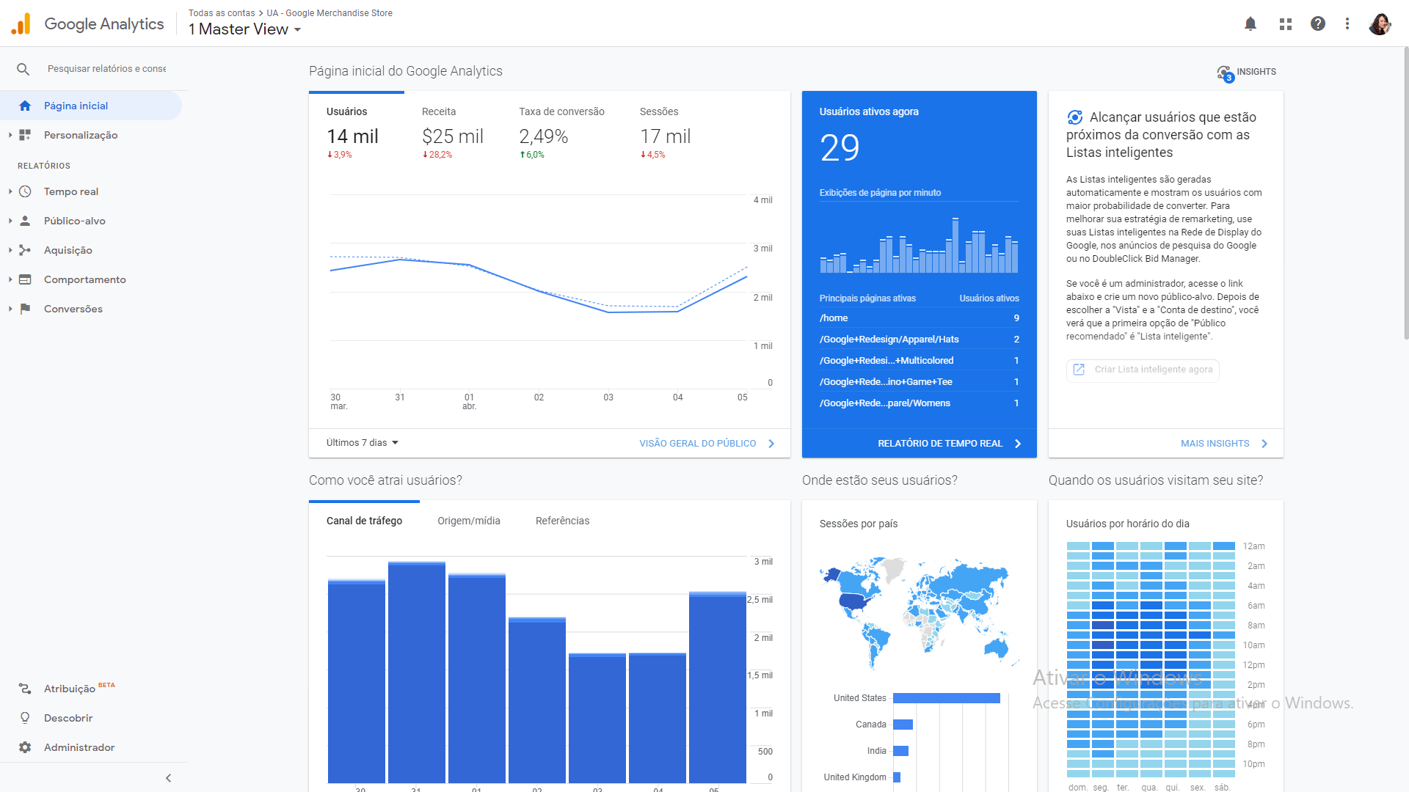Click the Personalização dashboard icon
Viewport: 1409px width, 792px height.
25,135
